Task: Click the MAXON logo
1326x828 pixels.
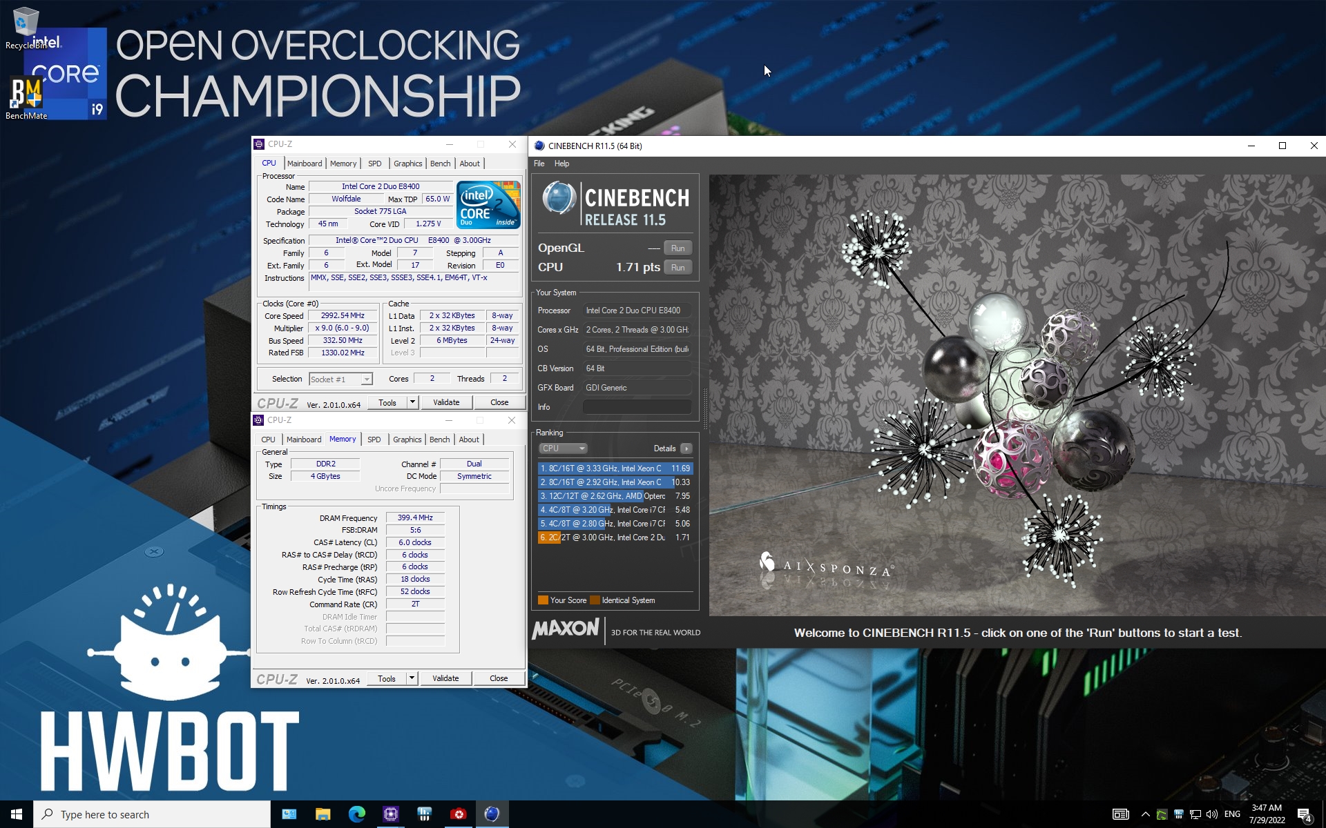Action: pos(566,629)
